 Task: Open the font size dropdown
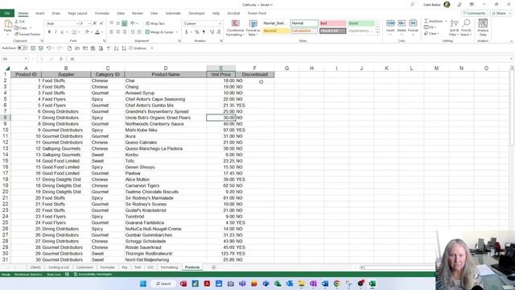pos(89,23)
